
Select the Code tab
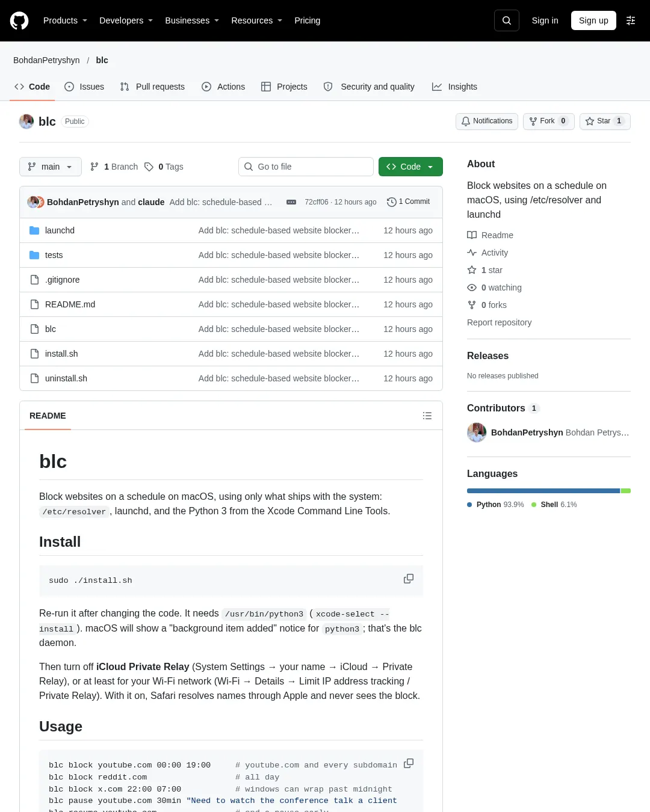point(32,87)
